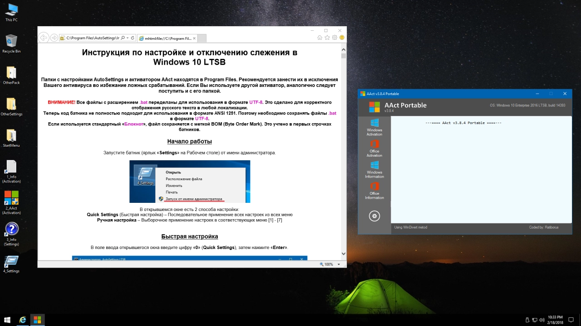
Task: Click 'Using WinDivert metod' status text
Action: (x=411, y=227)
